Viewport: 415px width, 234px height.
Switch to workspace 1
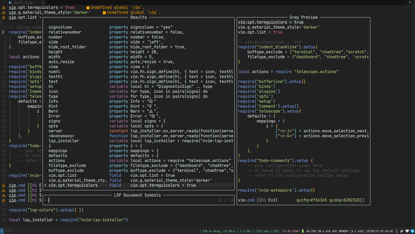[x=2, y=231]
